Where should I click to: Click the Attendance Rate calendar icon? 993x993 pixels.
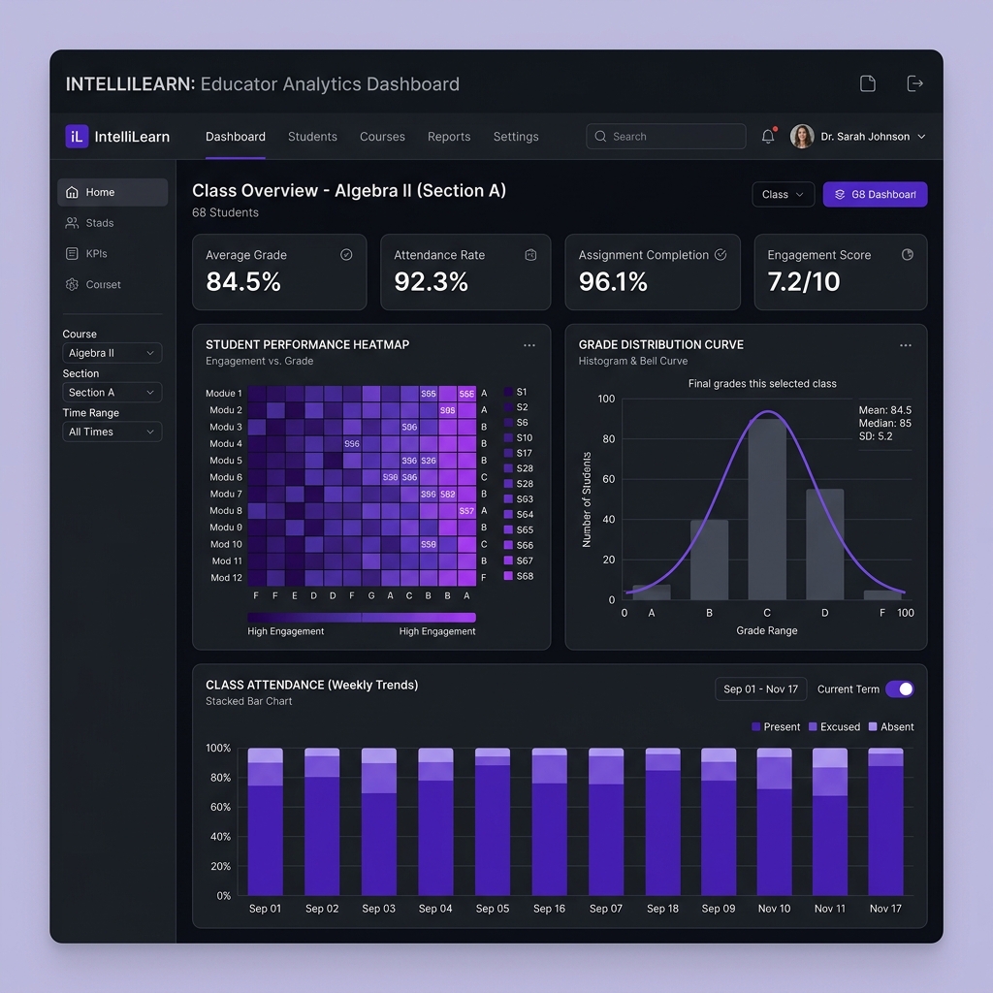pos(530,255)
